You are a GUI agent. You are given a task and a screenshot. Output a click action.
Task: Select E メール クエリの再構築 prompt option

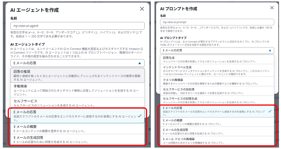tap(217, 140)
